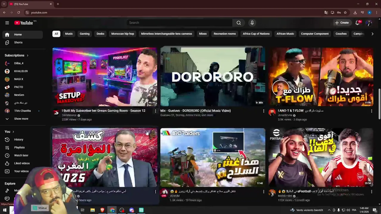Click the YouTube logo

(x=23, y=23)
